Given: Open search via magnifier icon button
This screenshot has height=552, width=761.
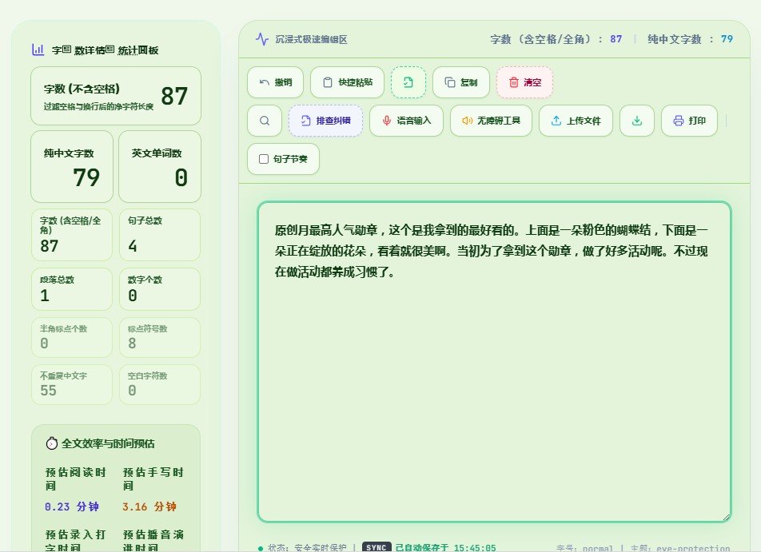Looking at the screenshot, I should [265, 121].
